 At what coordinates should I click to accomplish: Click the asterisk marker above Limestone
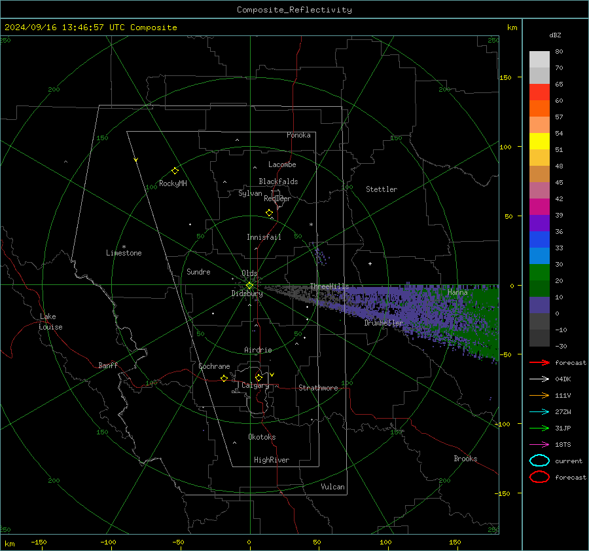124,247
